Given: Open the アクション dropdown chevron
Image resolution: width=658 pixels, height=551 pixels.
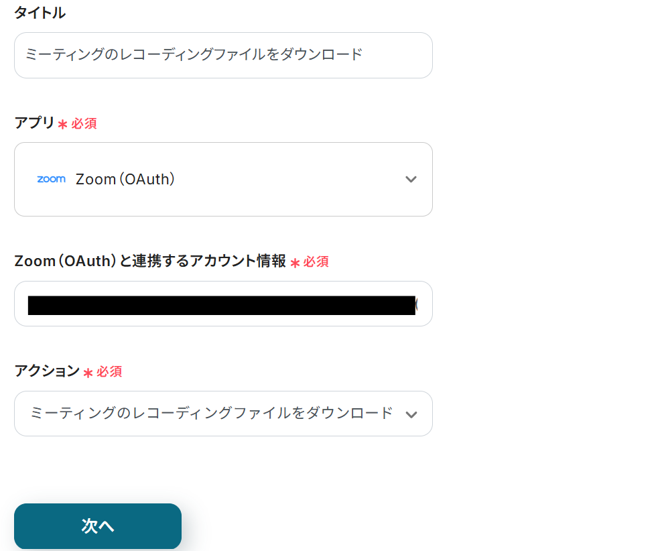Looking at the screenshot, I should (x=411, y=414).
